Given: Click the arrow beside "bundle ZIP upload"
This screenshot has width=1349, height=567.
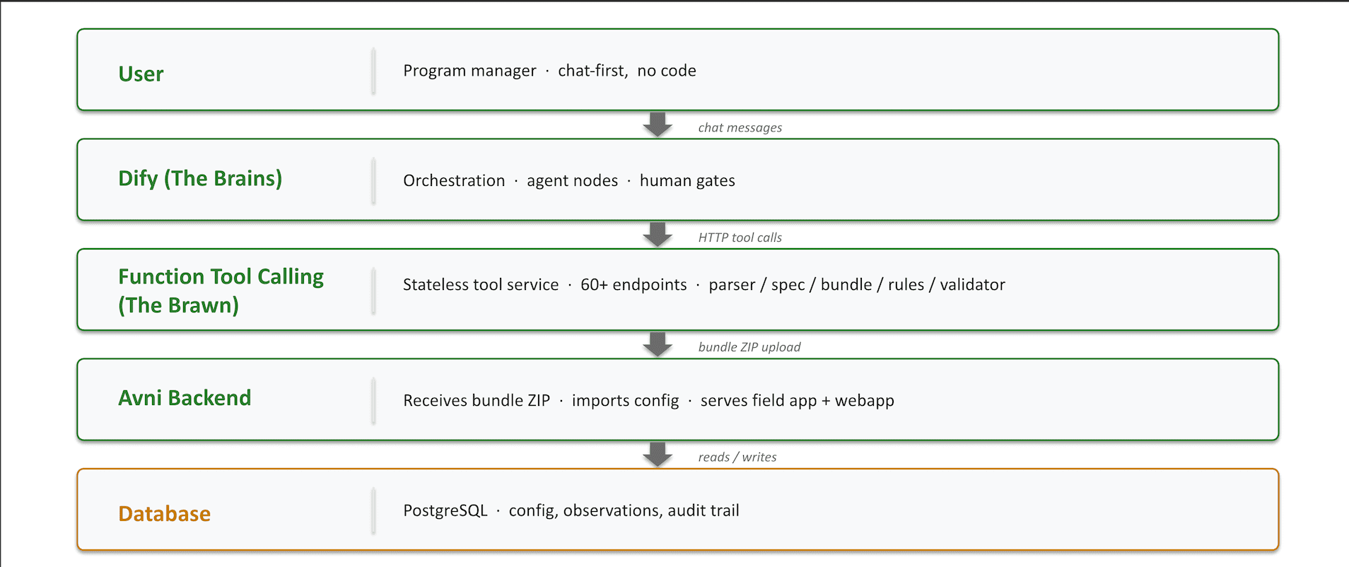Looking at the screenshot, I should click(x=658, y=344).
